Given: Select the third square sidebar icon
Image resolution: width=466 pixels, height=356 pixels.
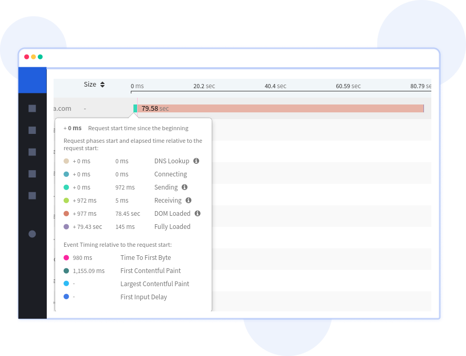Looking at the screenshot, I should pos(32,152).
